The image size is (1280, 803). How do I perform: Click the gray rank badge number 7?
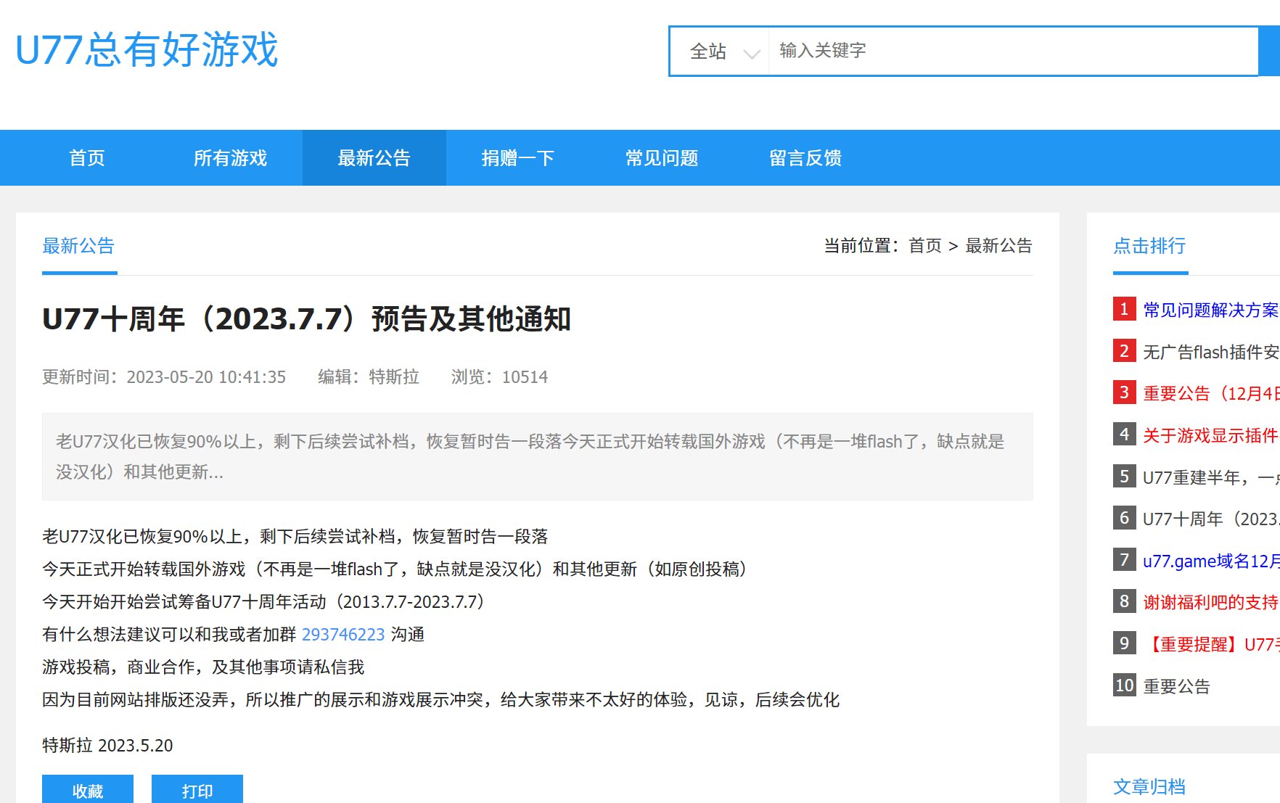1125,560
